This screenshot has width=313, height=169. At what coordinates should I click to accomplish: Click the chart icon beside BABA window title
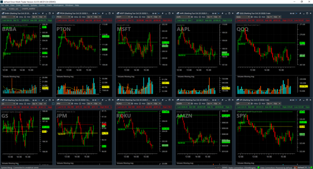[3, 13]
